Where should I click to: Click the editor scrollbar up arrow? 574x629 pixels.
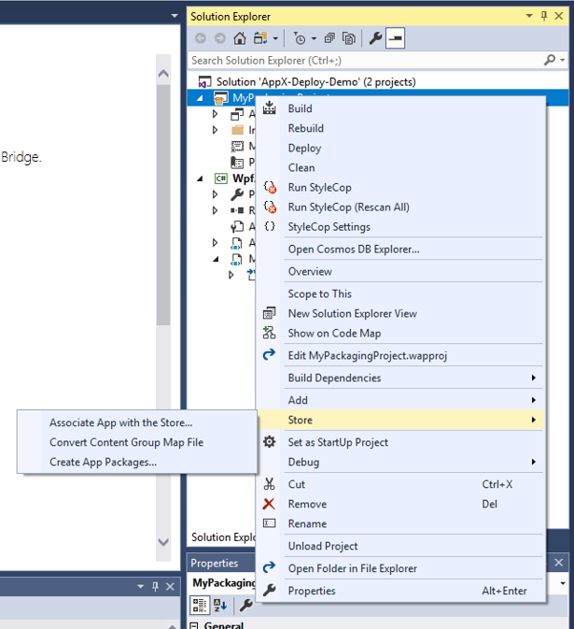[163, 74]
